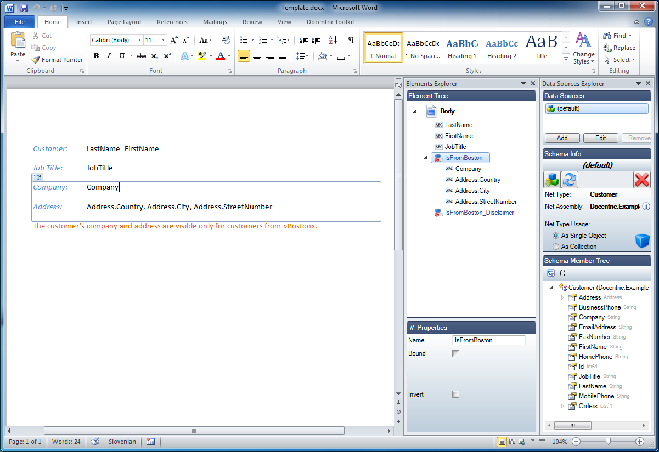Image resolution: width=659 pixels, height=452 pixels.
Task: Click the zoom out minus button
Action: (x=576, y=442)
